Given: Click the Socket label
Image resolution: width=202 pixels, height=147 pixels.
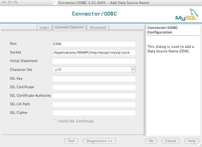Looking at the screenshot, I should pos(15,52).
